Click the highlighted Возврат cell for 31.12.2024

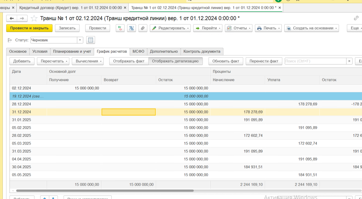129,112
